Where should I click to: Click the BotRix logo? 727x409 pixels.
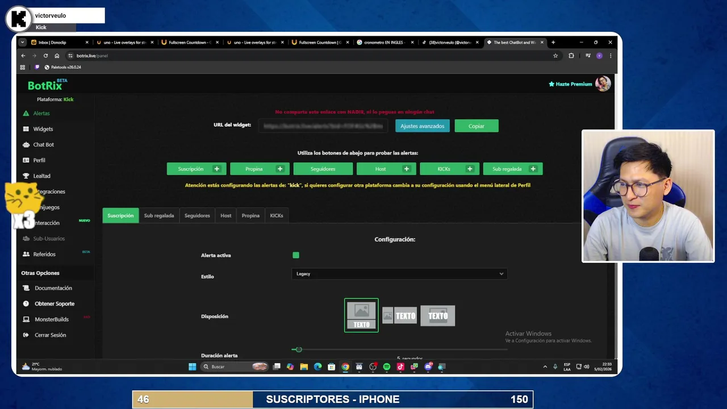click(47, 85)
